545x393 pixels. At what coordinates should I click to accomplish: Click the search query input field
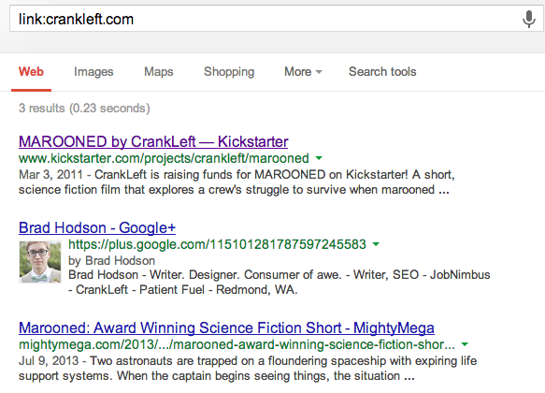[265, 19]
